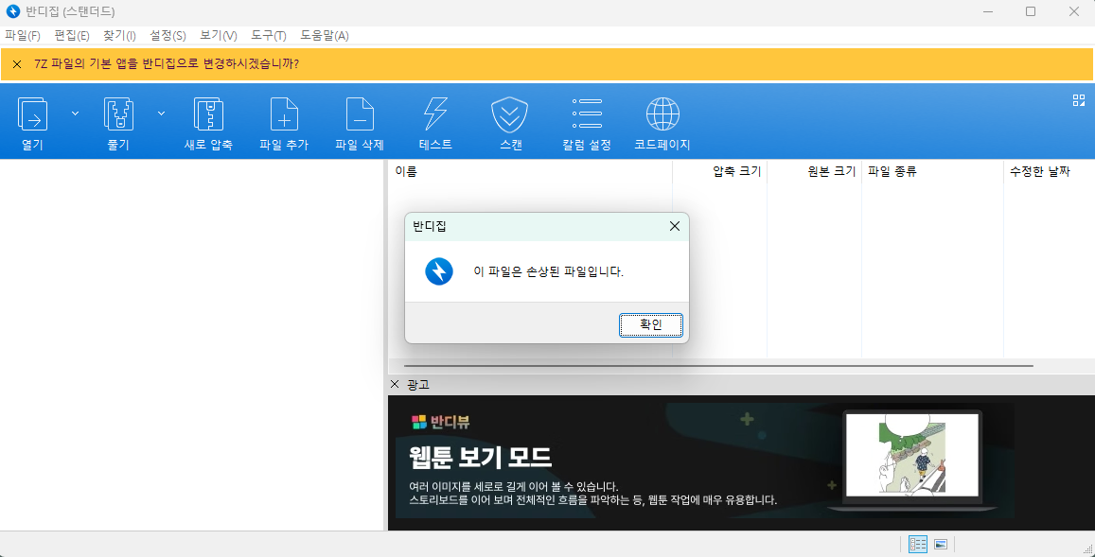Sort by the 파일 종류 column header

(932, 171)
